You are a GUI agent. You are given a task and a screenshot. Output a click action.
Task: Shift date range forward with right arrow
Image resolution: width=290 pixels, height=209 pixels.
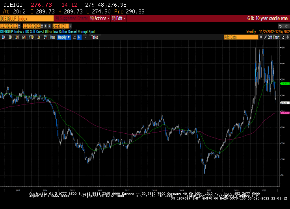[49, 26]
